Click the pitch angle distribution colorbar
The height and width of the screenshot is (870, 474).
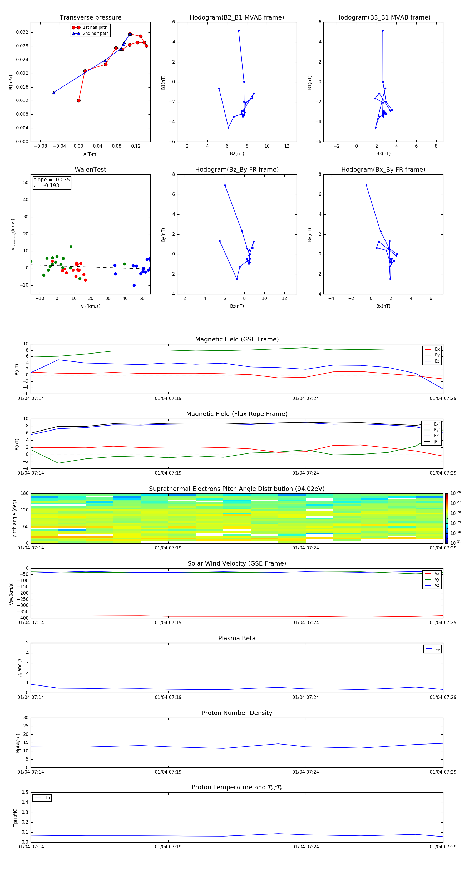(x=446, y=518)
